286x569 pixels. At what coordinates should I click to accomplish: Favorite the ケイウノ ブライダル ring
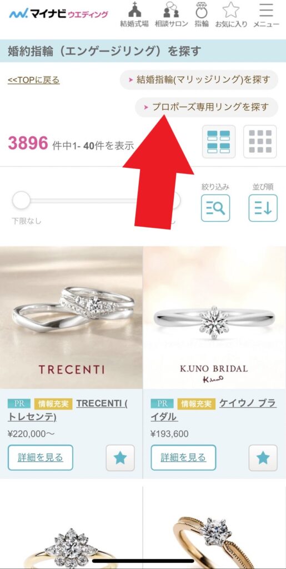click(x=263, y=458)
